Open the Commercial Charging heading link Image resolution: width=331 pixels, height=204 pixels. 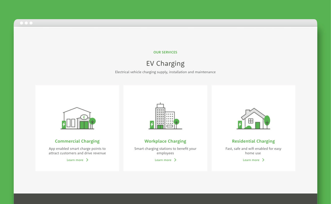[x=77, y=141]
